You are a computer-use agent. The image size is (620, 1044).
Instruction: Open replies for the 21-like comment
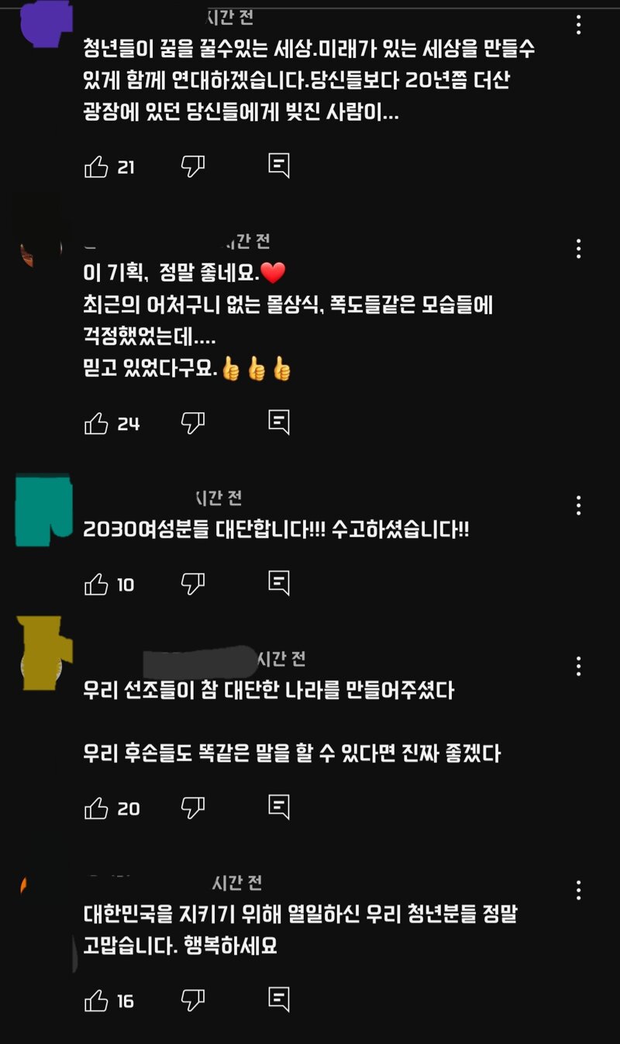click(279, 165)
